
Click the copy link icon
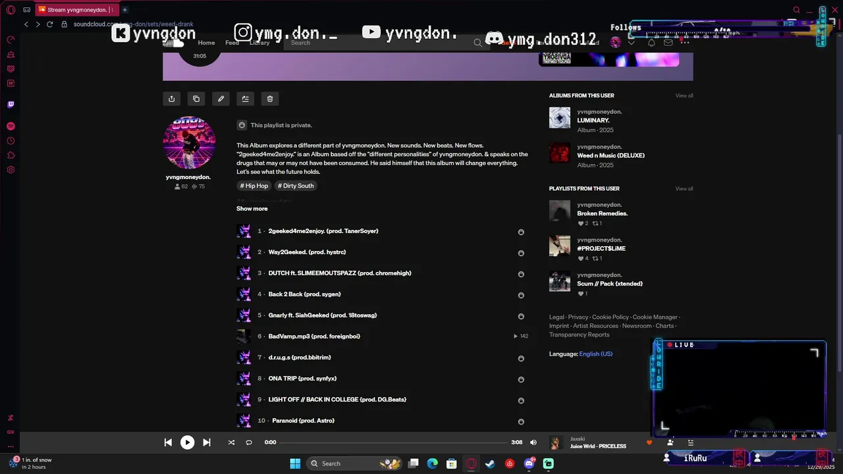(196, 99)
